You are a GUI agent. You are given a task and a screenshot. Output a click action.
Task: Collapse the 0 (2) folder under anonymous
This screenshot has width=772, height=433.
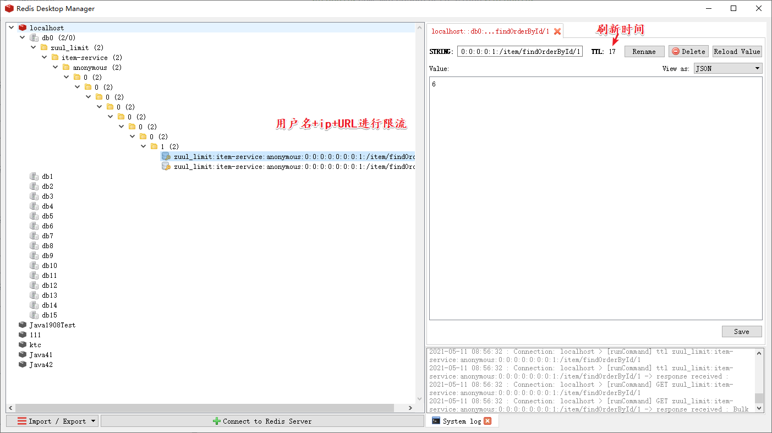point(67,77)
